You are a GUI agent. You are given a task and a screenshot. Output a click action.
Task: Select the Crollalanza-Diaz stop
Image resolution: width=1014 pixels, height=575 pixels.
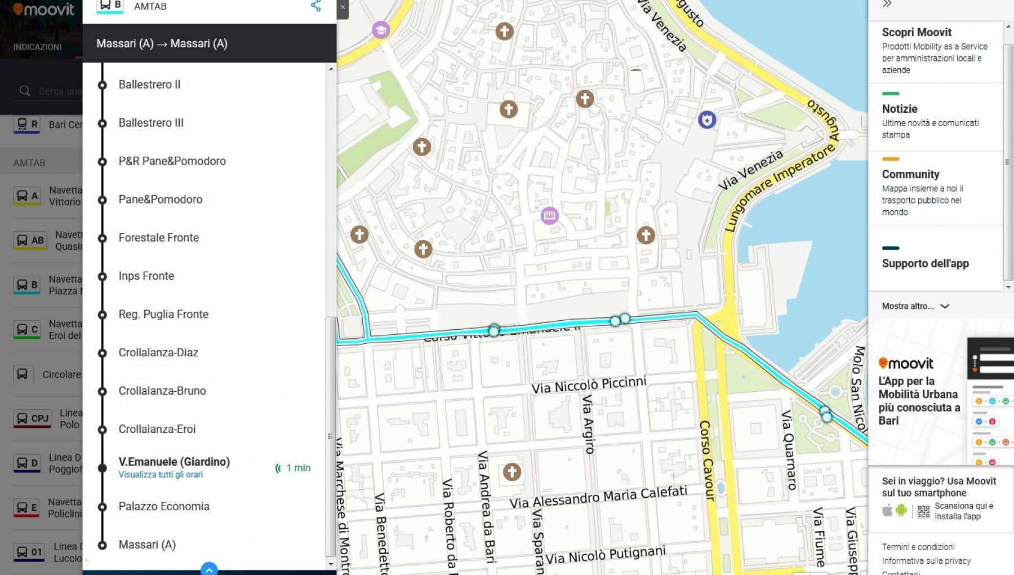click(158, 353)
